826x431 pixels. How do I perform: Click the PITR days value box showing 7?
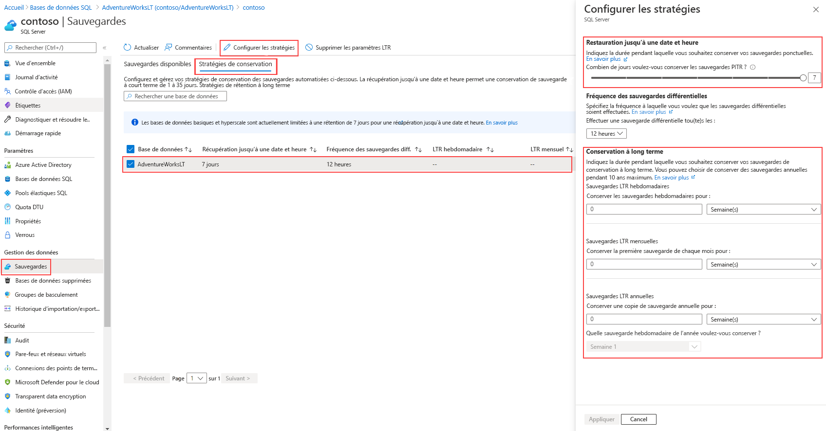coord(814,78)
